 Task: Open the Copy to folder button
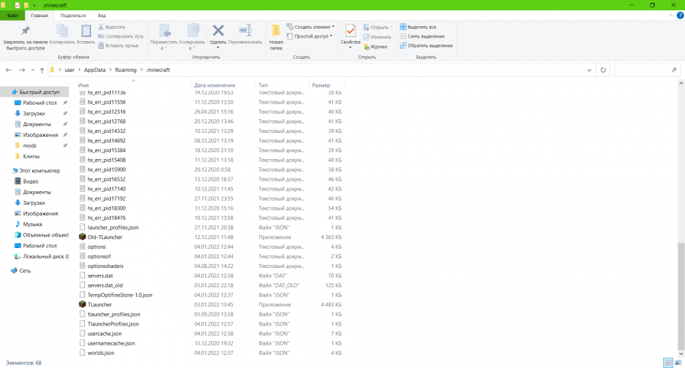click(192, 37)
